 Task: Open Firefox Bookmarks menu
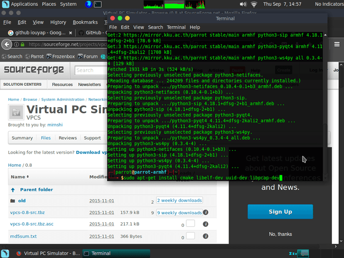tap(85, 22)
